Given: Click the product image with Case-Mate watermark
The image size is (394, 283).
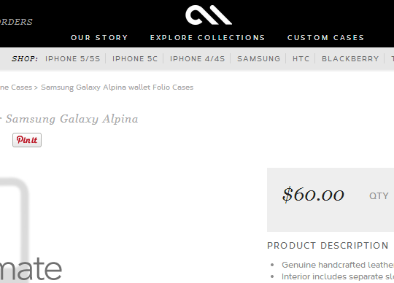Looking at the screenshot, I should click(31, 230).
